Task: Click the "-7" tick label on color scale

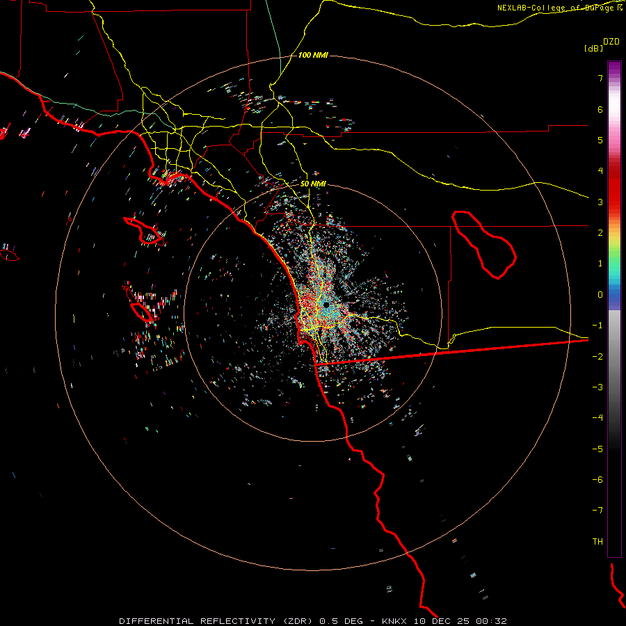Action: 597,511
